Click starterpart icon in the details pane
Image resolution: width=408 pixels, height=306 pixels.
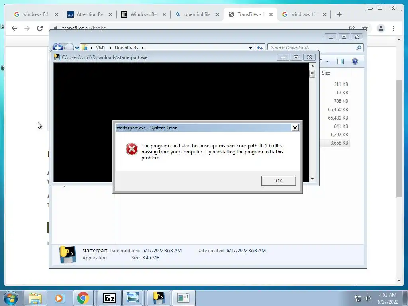(x=68, y=255)
